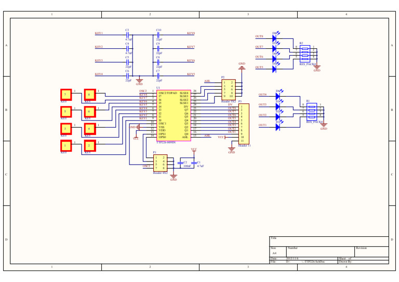
Task: Select the P2 Header 5X2 connector
Action: (229, 90)
